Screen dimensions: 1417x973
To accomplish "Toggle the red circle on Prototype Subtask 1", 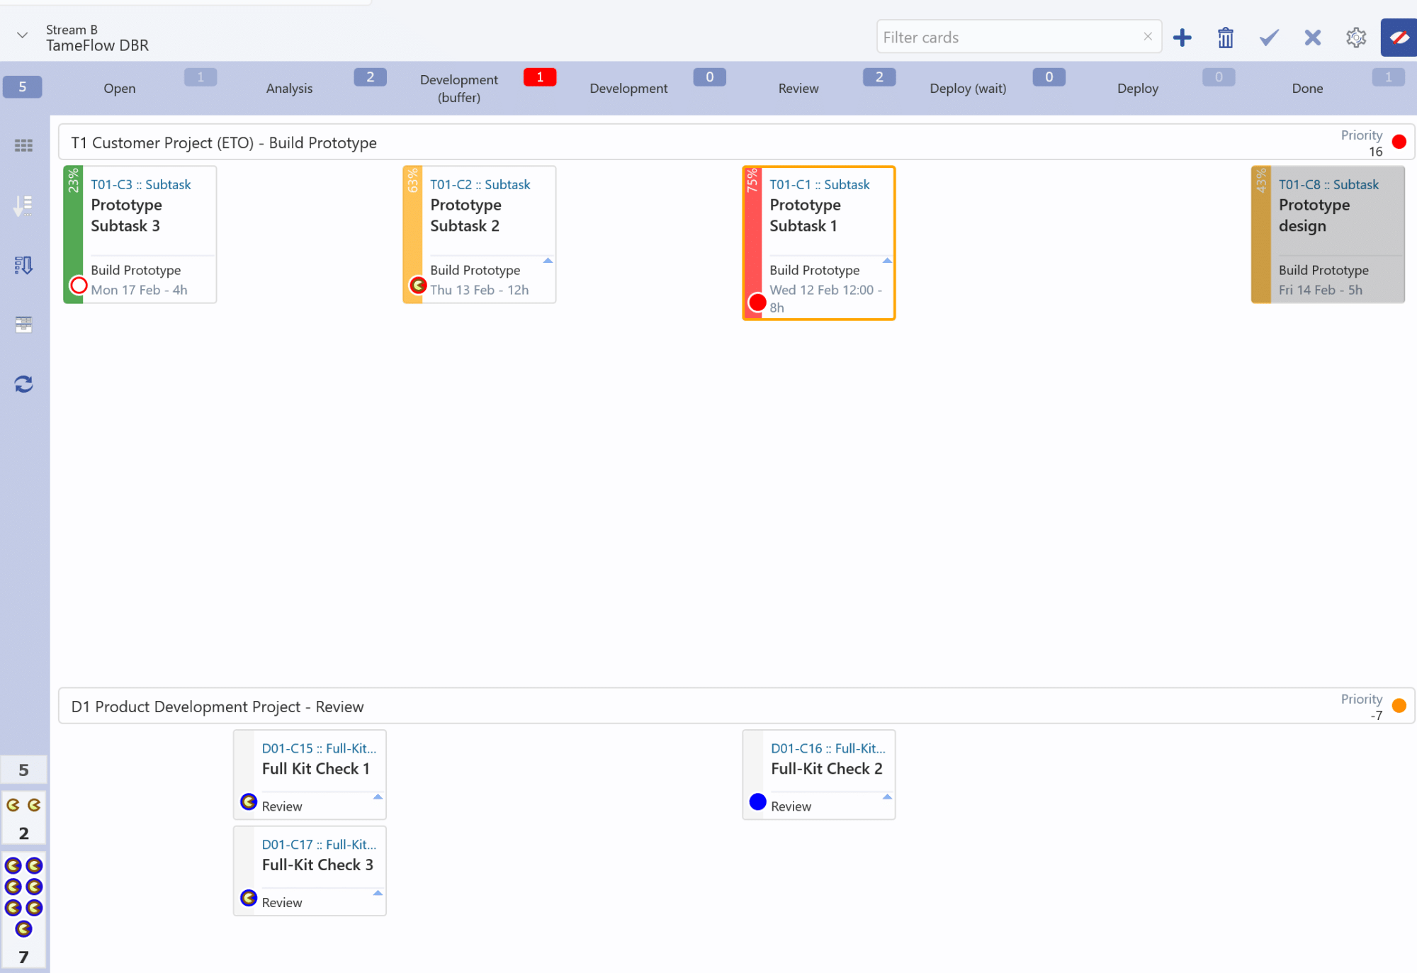I will [x=757, y=303].
